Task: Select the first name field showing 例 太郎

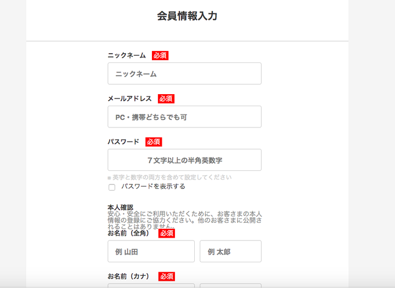Action: pyautogui.click(x=230, y=251)
